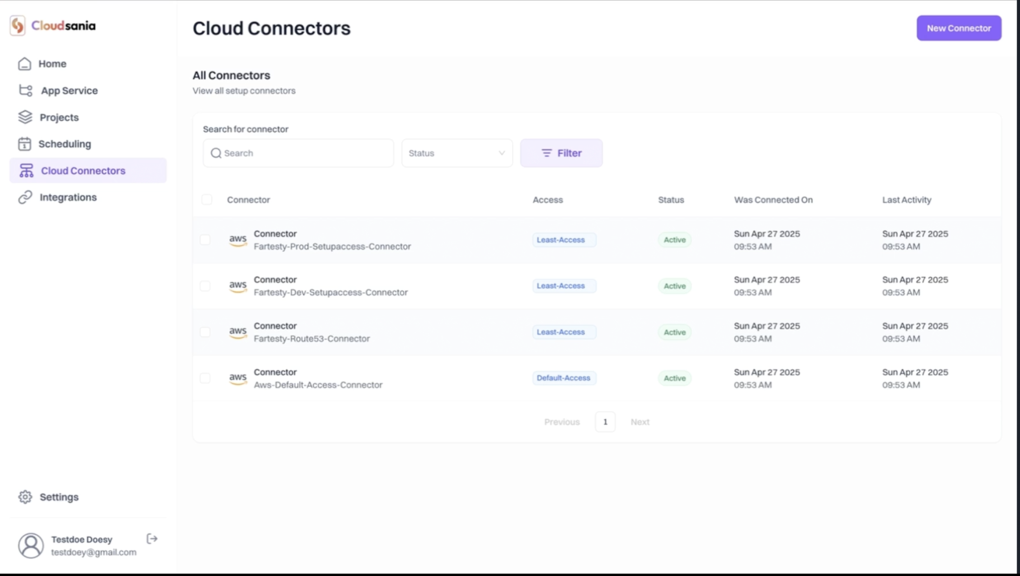Go to Home in sidebar
Screen dimensions: 1020x576
click(52, 64)
